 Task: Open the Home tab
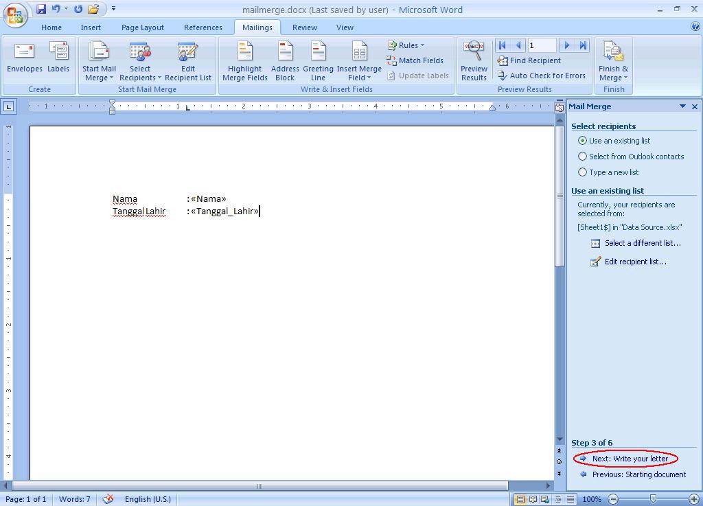[x=51, y=27]
